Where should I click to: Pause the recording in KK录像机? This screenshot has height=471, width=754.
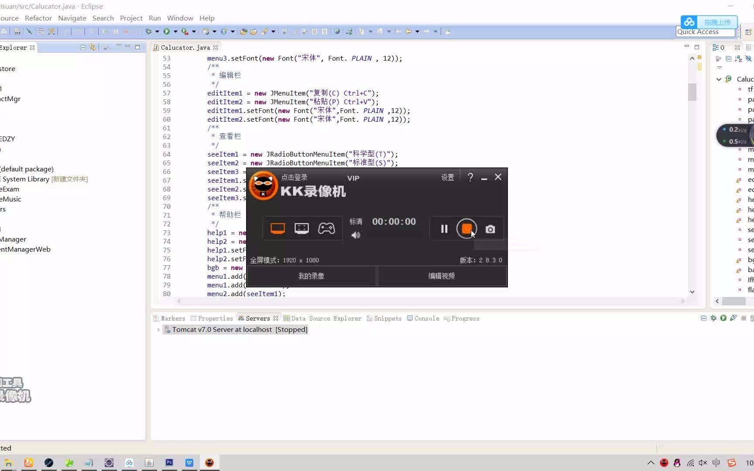[444, 229]
